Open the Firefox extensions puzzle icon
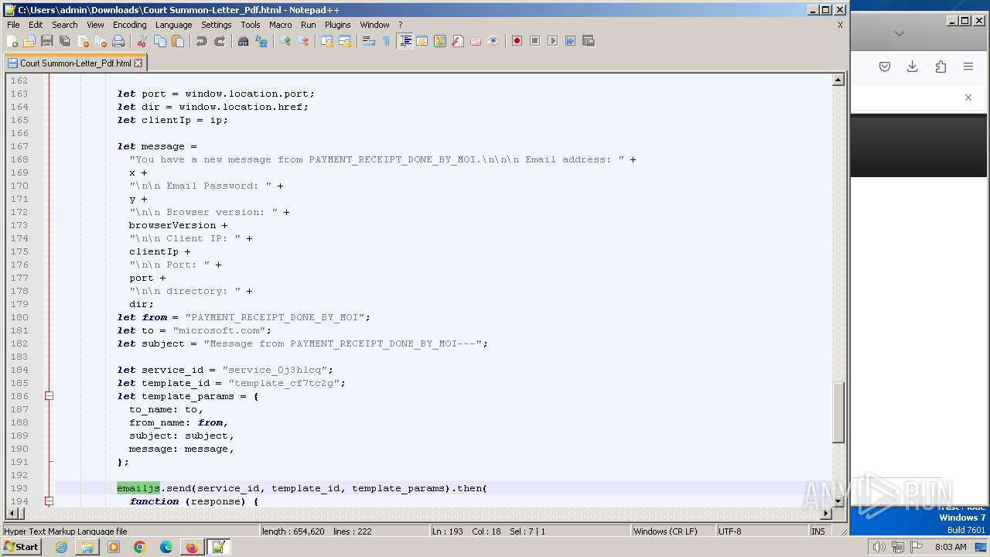The image size is (990, 557). coord(940,67)
